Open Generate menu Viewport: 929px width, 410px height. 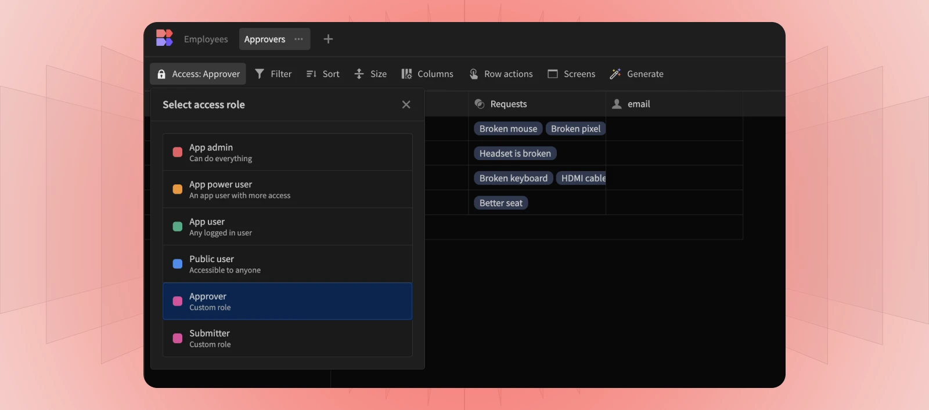637,74
